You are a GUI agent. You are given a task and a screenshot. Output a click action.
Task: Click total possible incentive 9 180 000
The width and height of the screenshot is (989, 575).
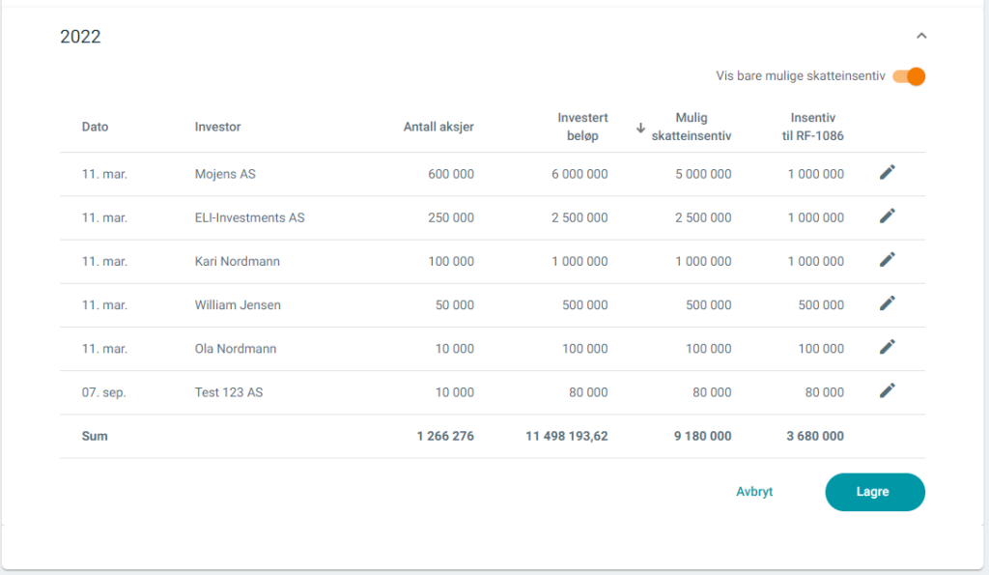pos(703,436)
